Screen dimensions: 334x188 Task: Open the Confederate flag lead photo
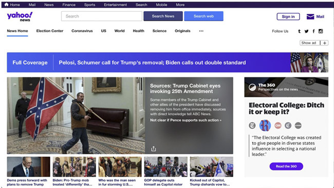76,116
